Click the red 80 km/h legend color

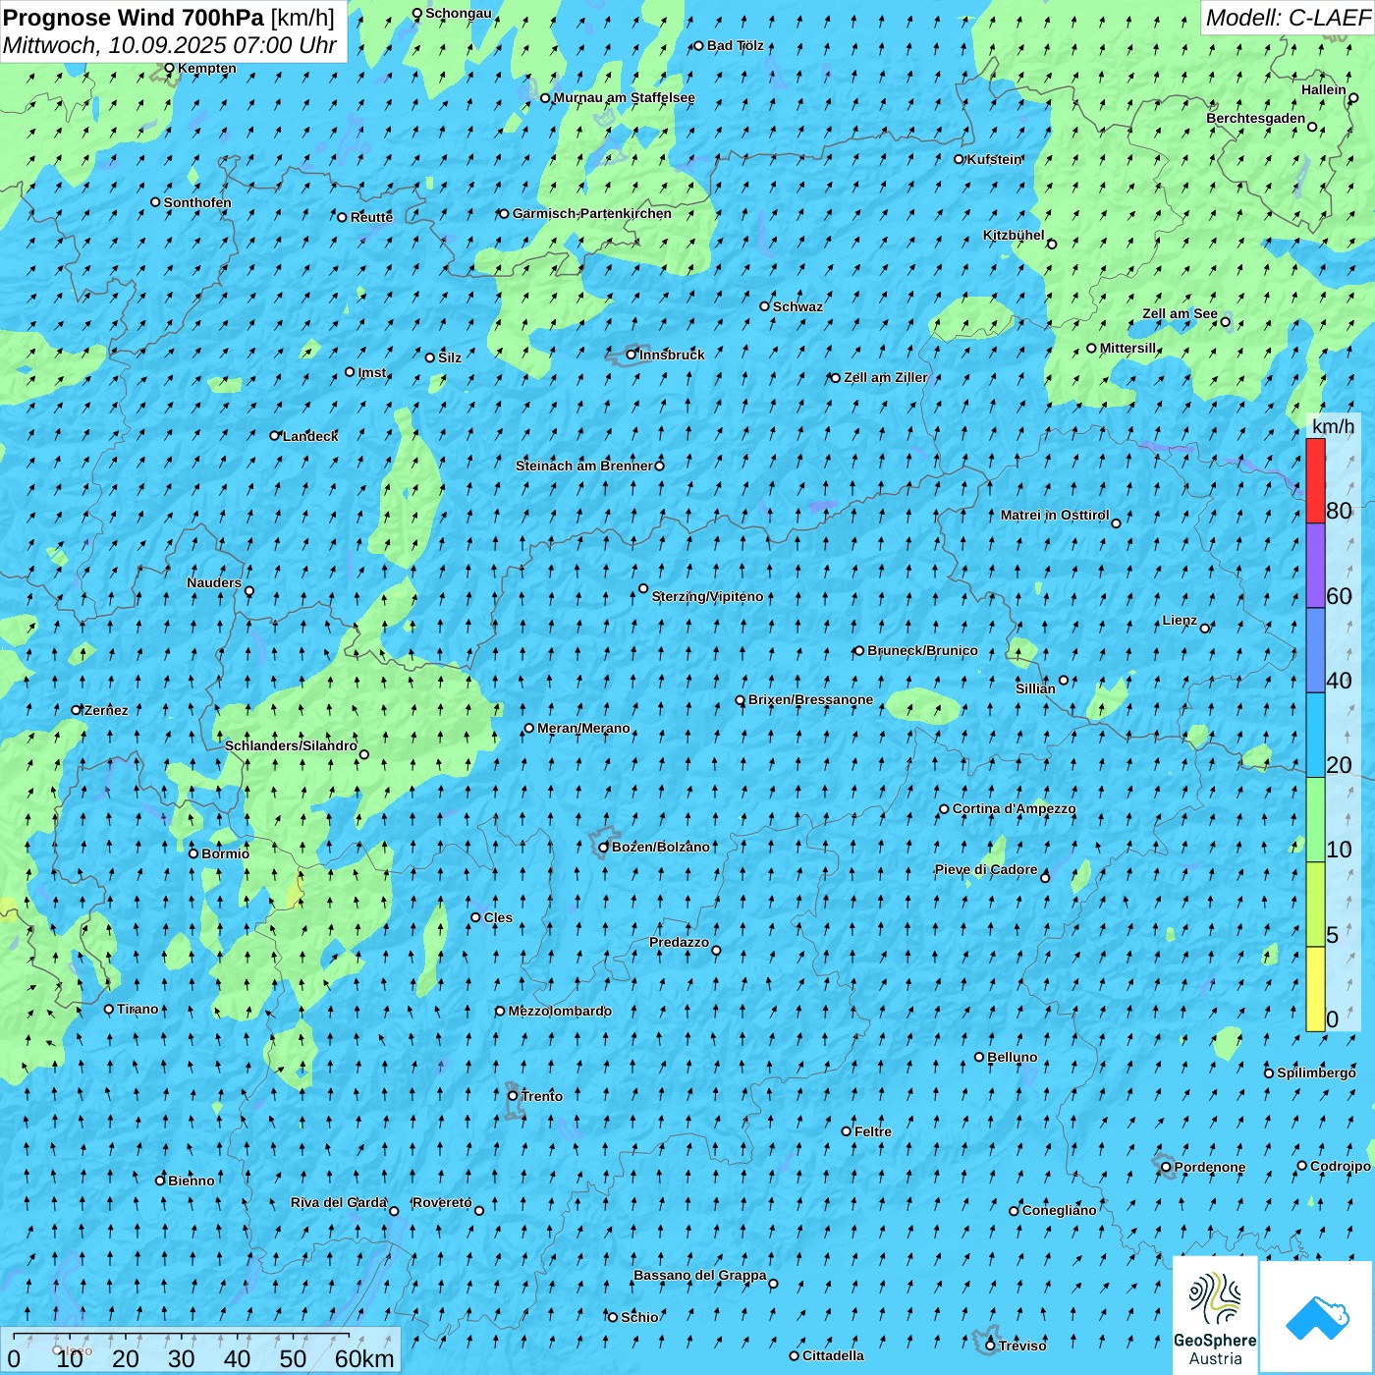tap(1315, 480)
